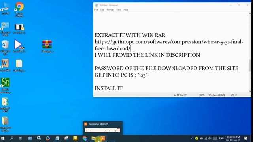Show hidden system tray icons
Image resolution: width=253 pixels, height=142 pixels.
(x=192, y=138)
